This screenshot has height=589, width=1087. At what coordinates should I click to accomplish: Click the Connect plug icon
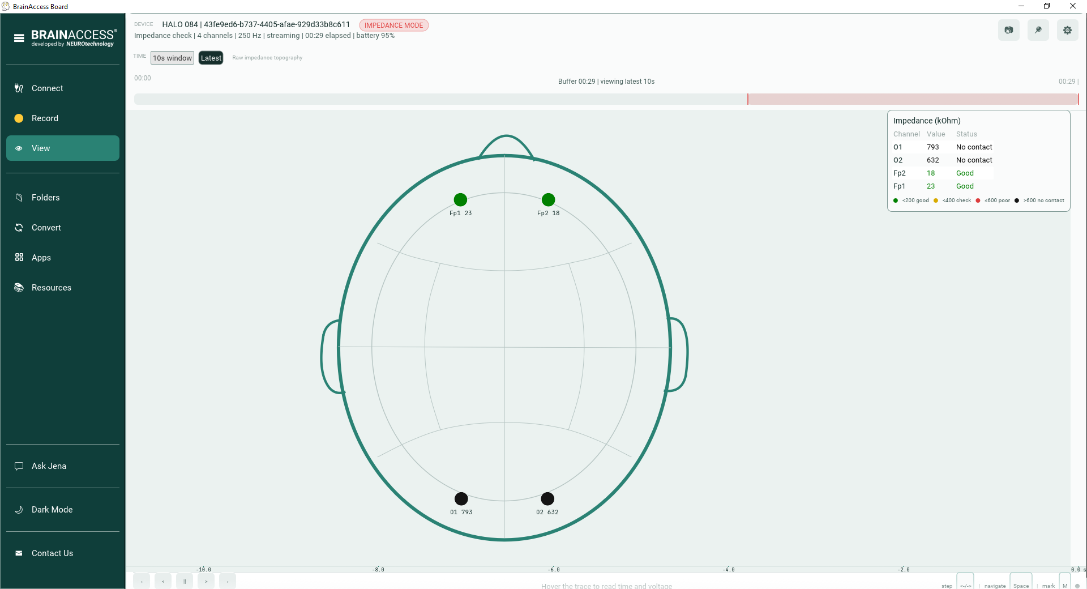(x=19, y=88)
